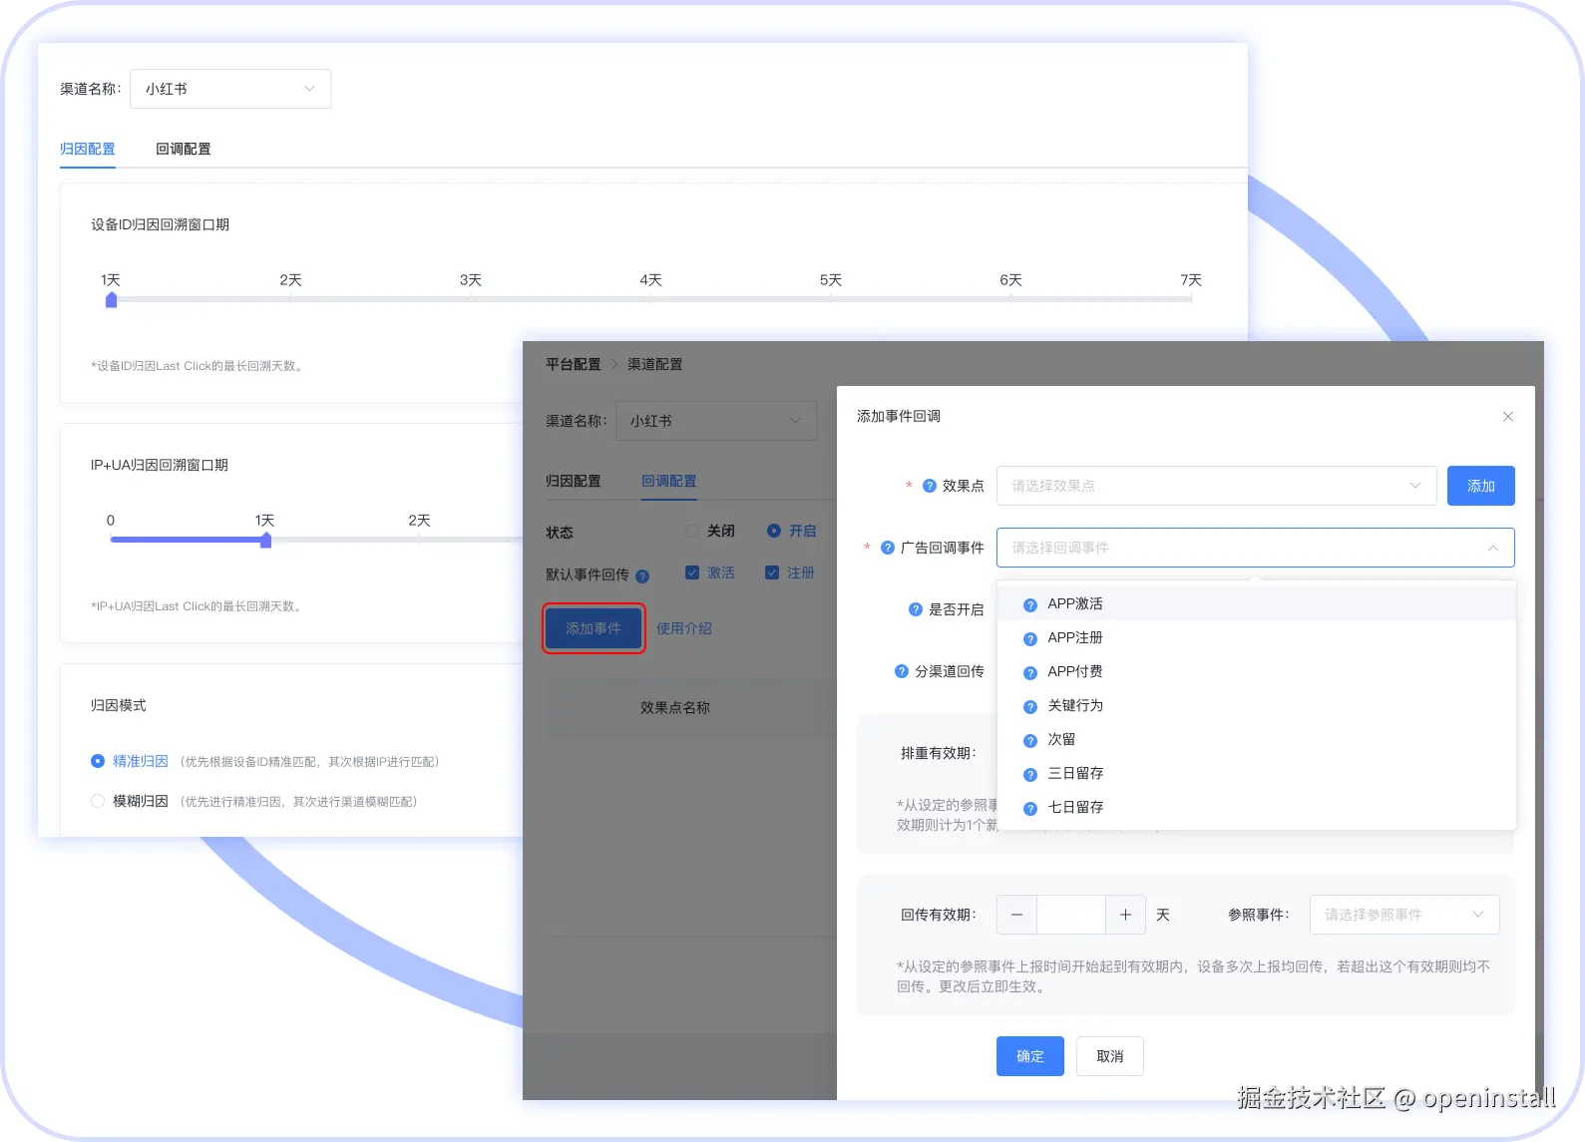Set device ID window to 7天 mark
Viewport: 1585px width, 1142px height.
point(1191,298)
